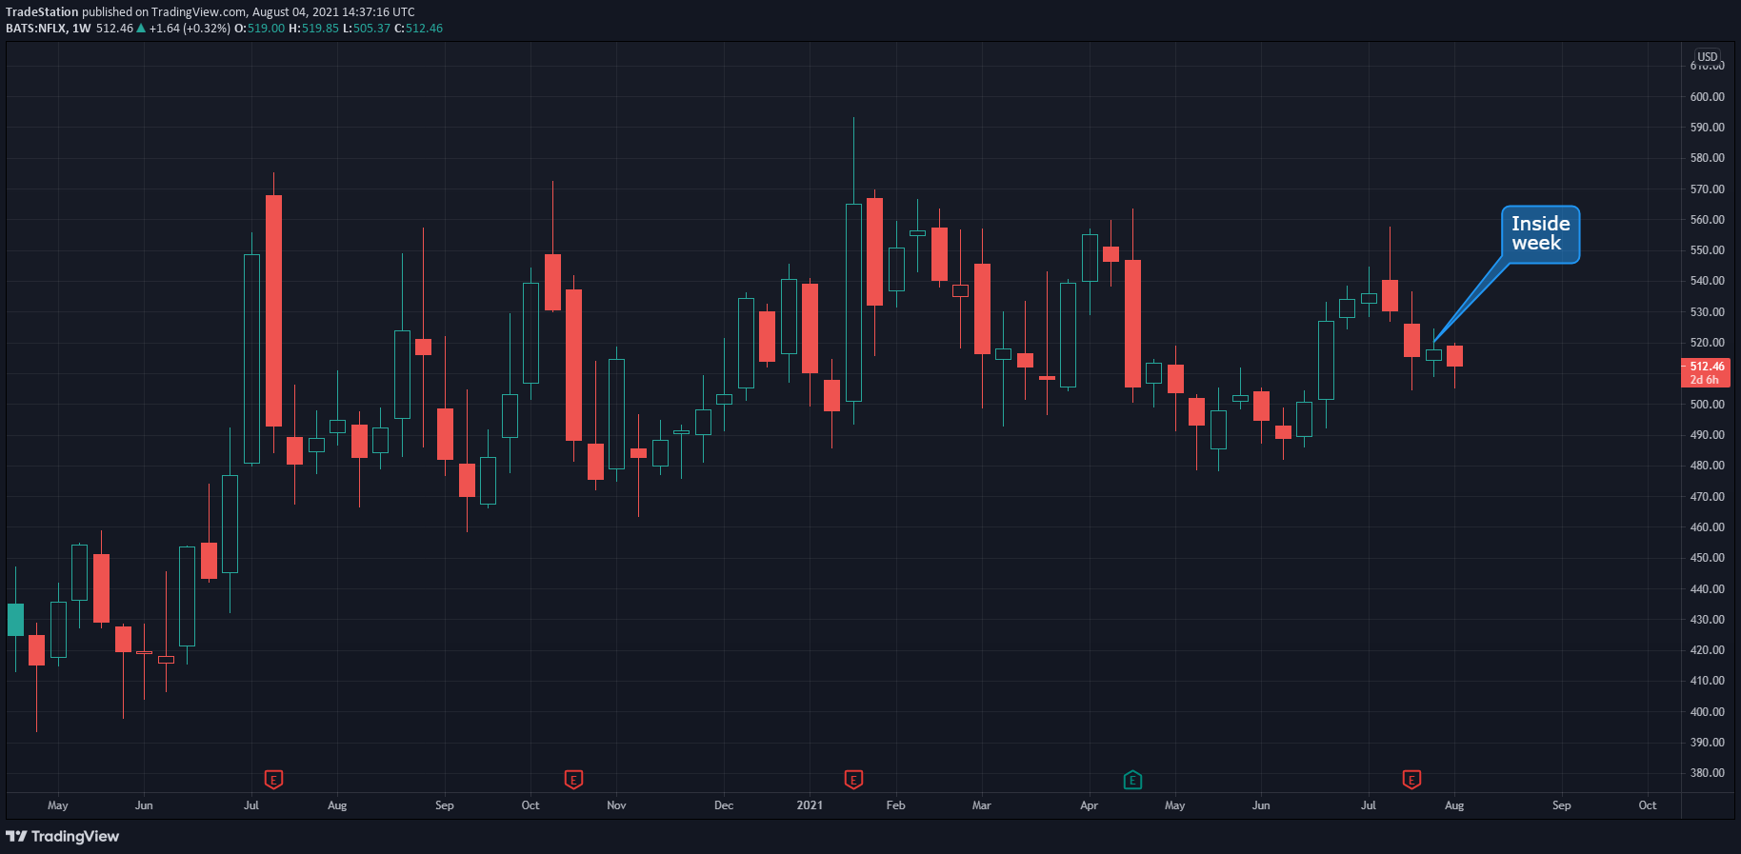
Task: Click the current price label 512.46
Action: (x=1705, y=372)
